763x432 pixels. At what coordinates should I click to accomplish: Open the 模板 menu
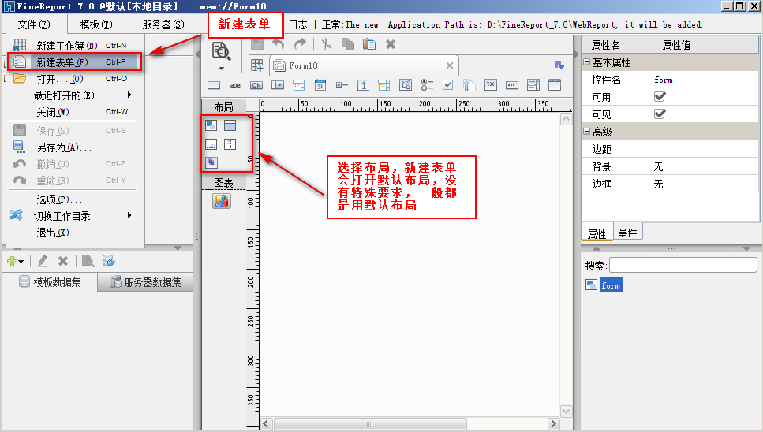96,24
